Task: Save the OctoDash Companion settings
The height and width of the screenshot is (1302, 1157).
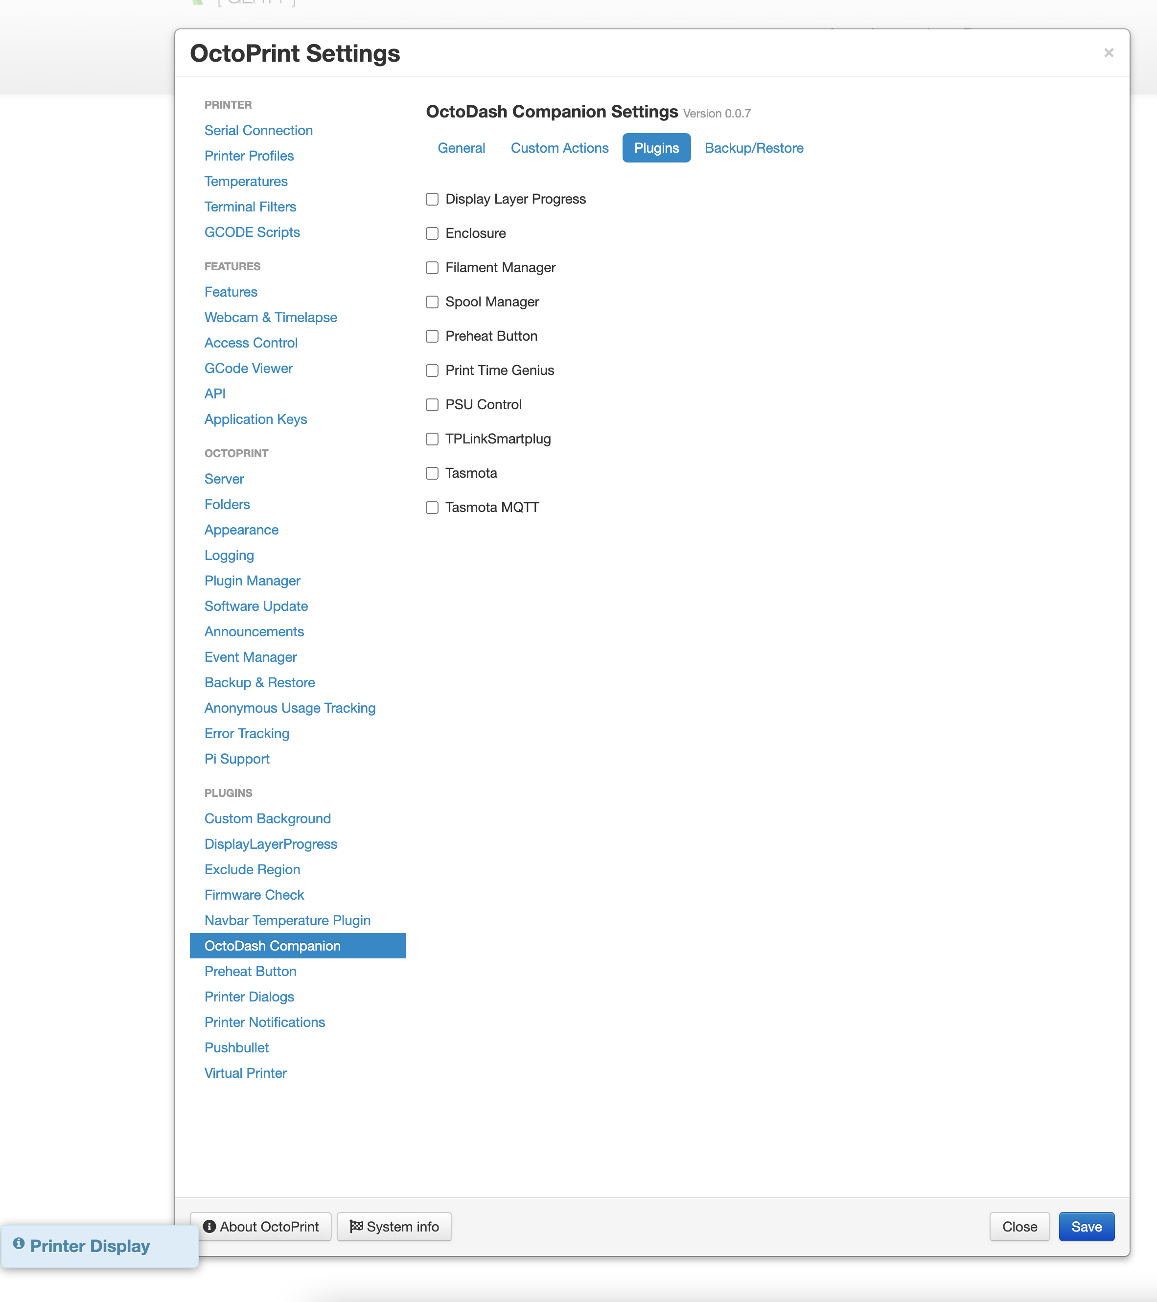Action: (1087, 1226)
